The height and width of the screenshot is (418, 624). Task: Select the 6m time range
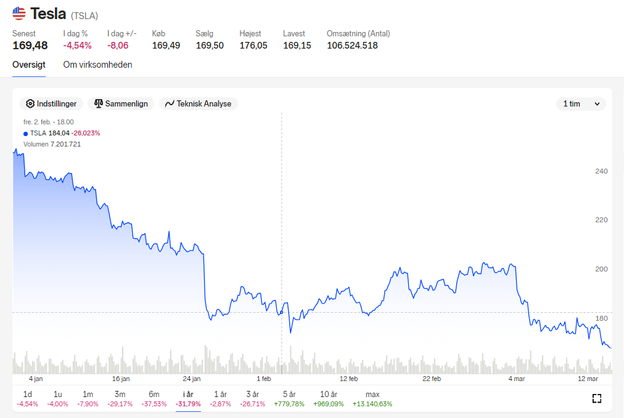[154, 399]
